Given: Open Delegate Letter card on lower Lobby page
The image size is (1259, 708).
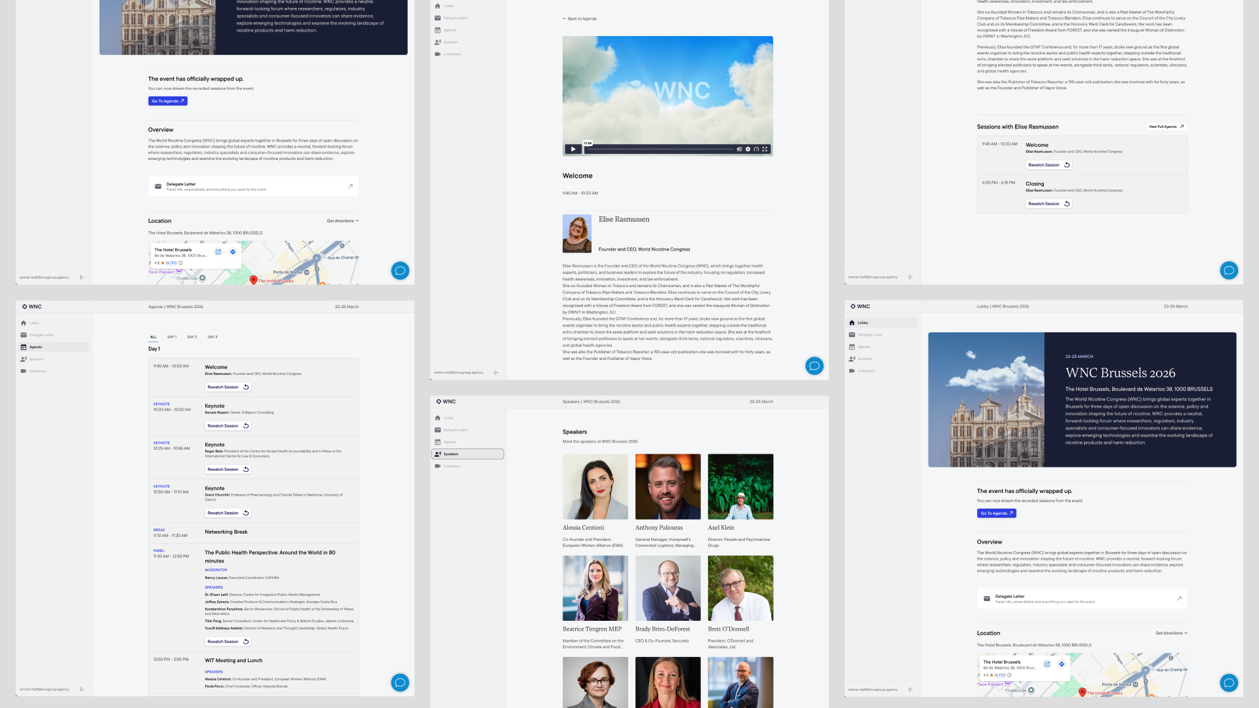Looking at the screenshot, I should tap(1082, 599).
